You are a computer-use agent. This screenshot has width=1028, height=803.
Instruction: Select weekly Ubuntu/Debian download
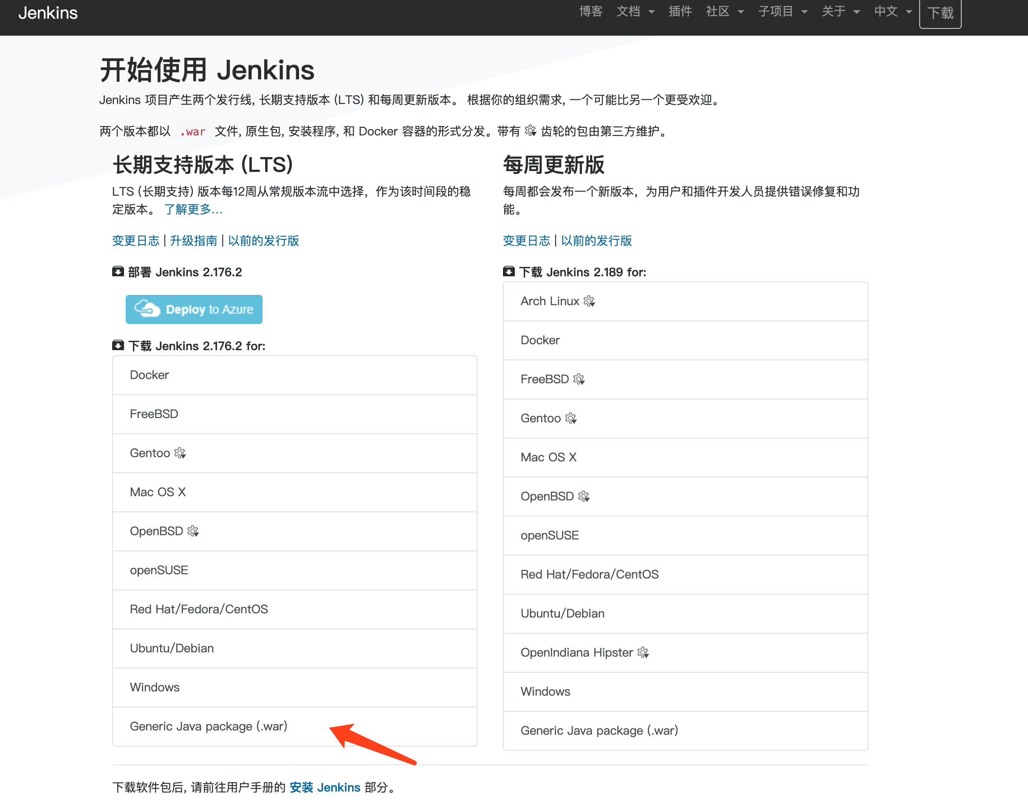(685, 613)
